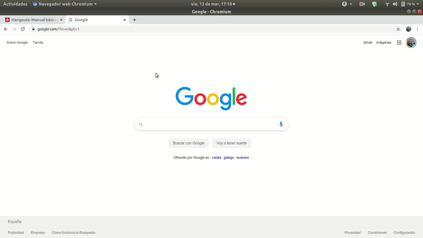The width and height of the screenshot is (423, 238).
Task: Select the Google tab
Action: coord(97,20)
